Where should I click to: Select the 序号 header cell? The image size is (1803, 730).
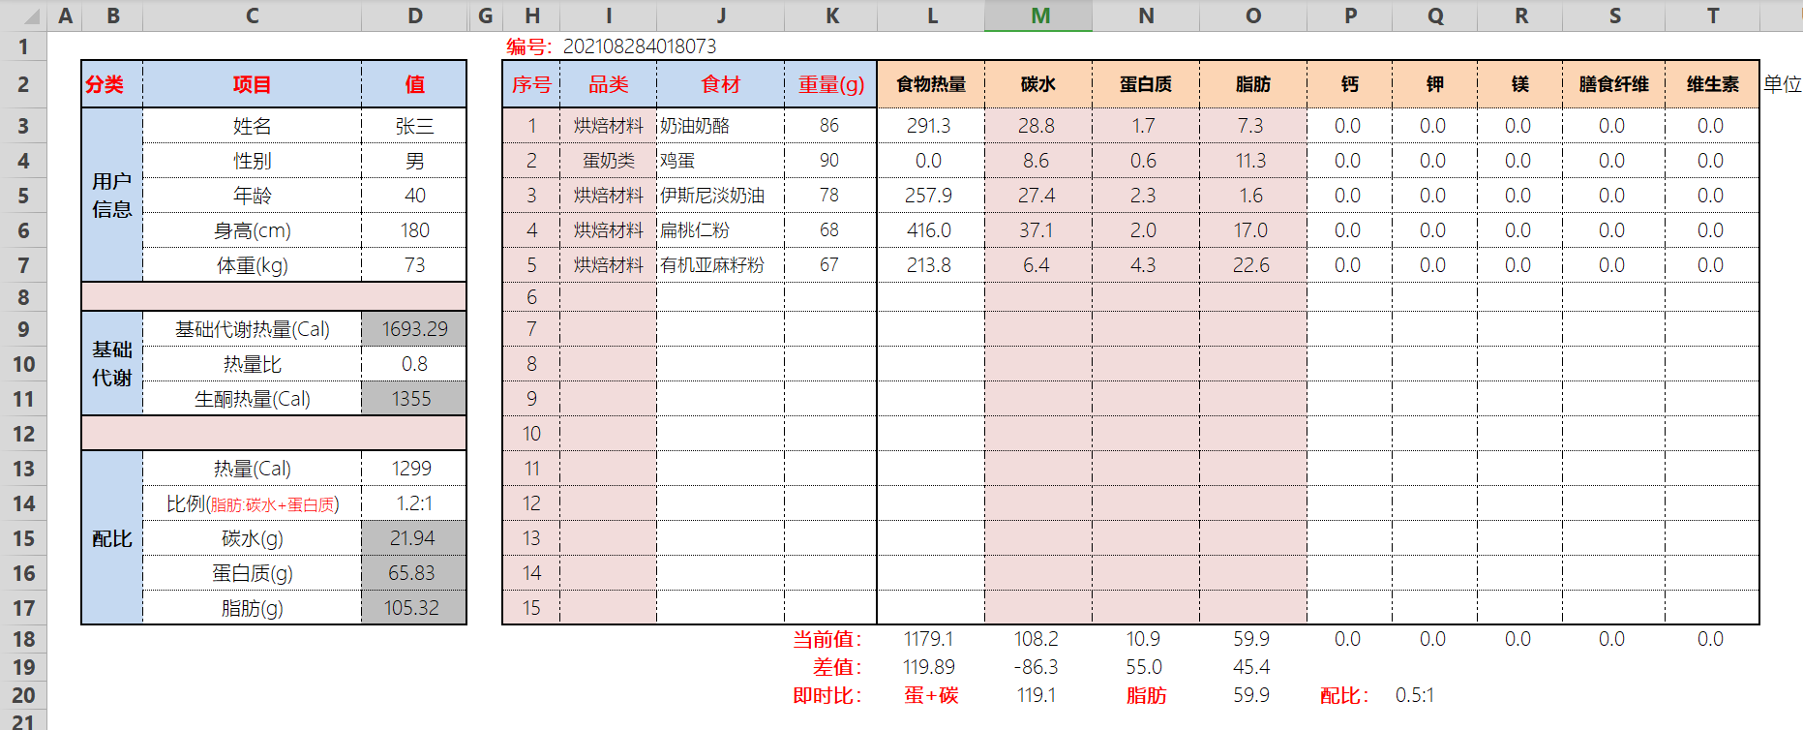click(x=531, y=84)
